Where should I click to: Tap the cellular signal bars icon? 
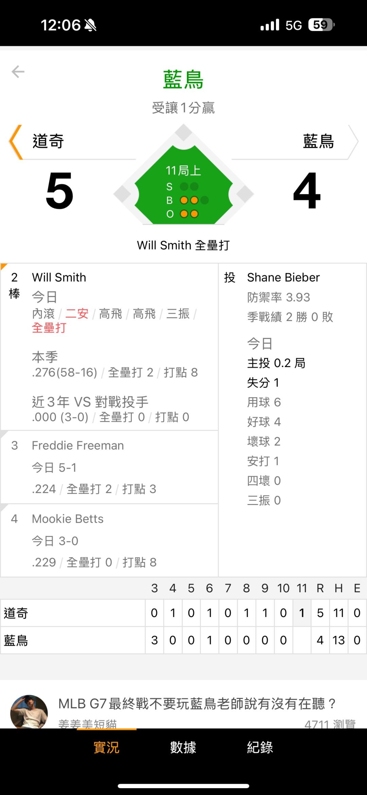pos(270,25)
